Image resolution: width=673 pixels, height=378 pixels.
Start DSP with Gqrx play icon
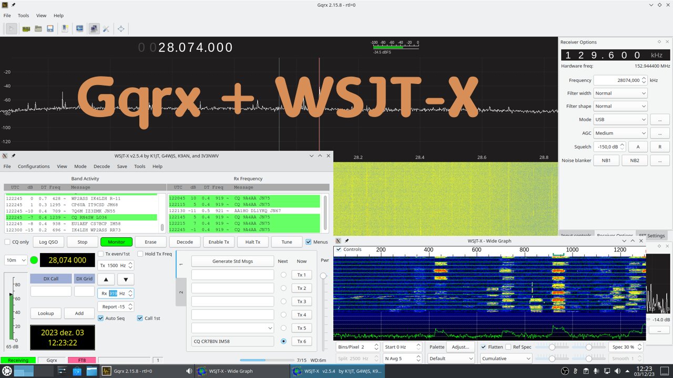point(11,28)
